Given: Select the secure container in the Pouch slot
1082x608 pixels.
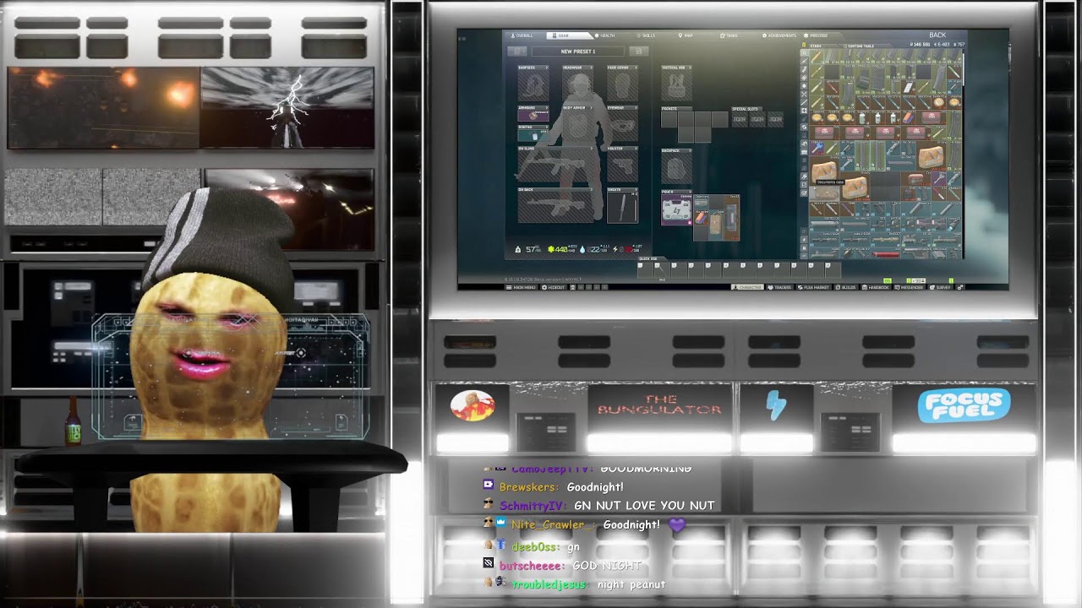Looking at the screenshot, I should (676, 210).
